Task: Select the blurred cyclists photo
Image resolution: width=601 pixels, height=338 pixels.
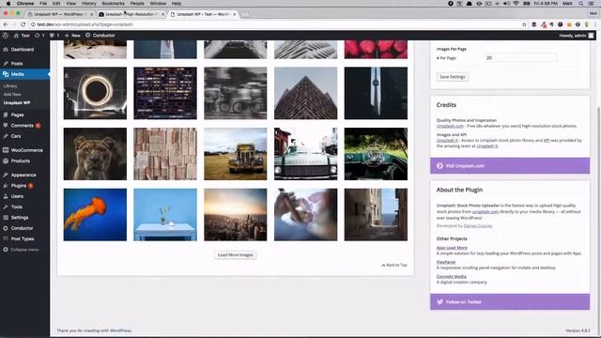Action: click(236, 93)
